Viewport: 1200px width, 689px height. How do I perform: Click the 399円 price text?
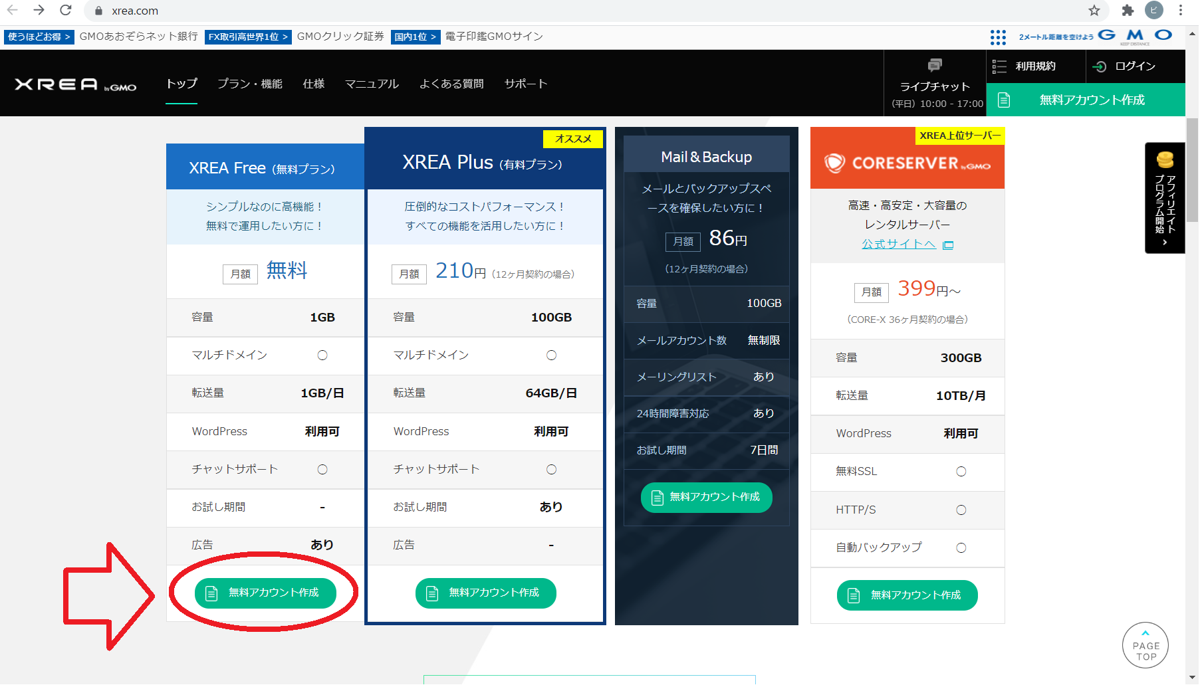point(929,288)
